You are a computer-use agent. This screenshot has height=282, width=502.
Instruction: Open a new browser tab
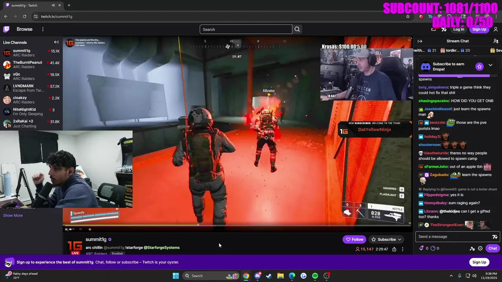pos(69,5)
